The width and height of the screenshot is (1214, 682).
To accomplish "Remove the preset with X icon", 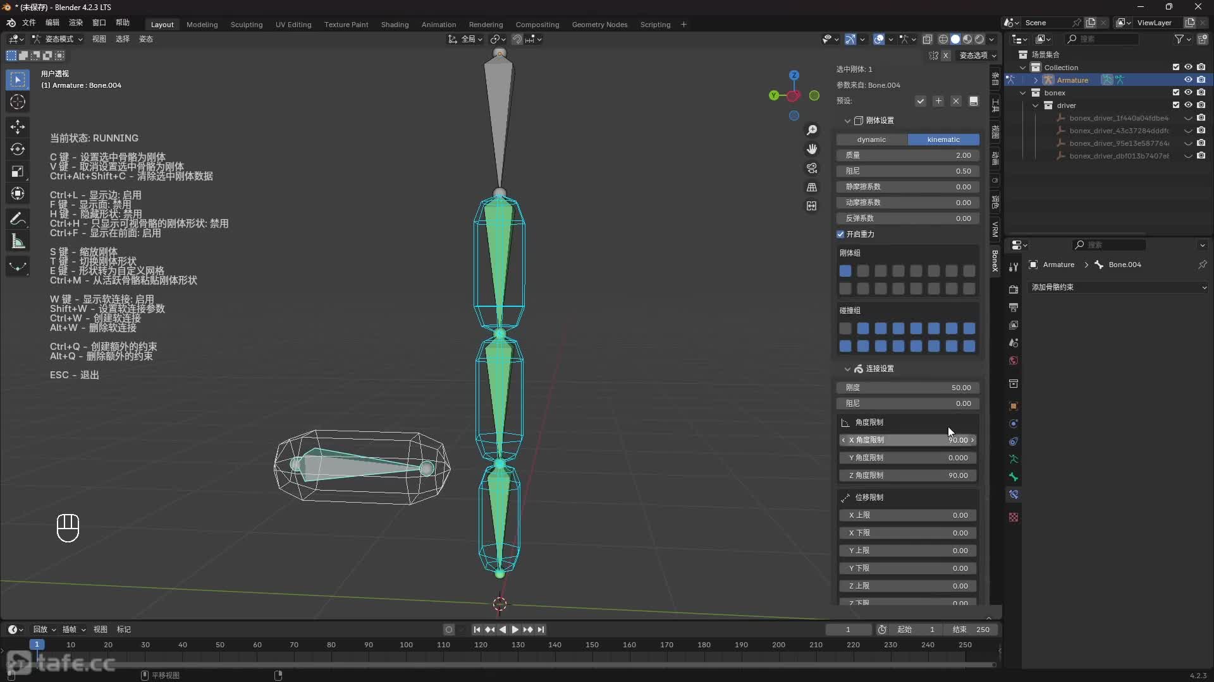I will click(956, 101).
